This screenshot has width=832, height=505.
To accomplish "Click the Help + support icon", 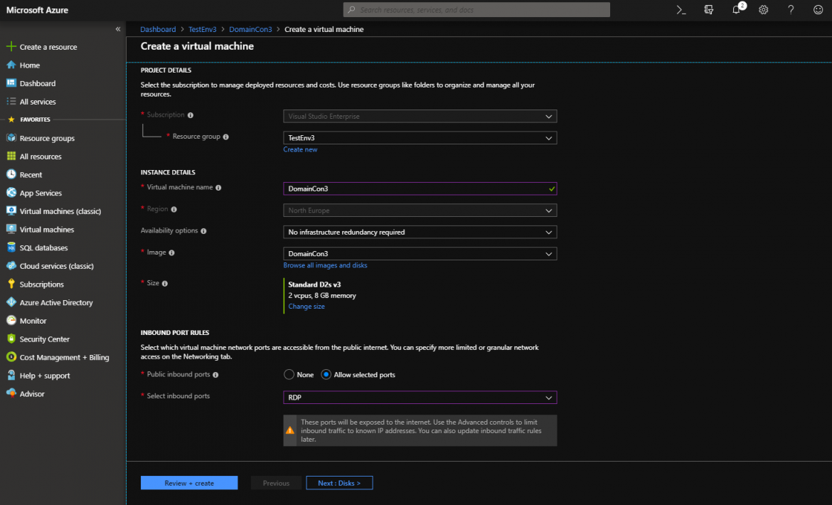I will click(11, 376).
